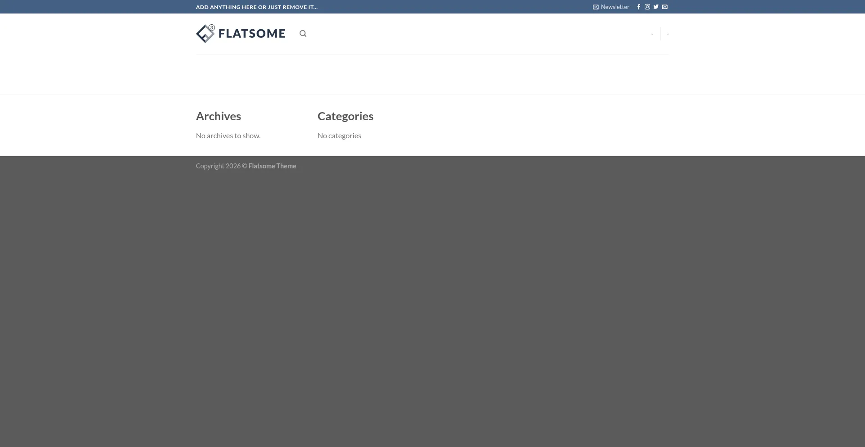Screen dimensions: 865x447
Task: Click the Twitter bird icon
Action: click(x=656, y=7)
